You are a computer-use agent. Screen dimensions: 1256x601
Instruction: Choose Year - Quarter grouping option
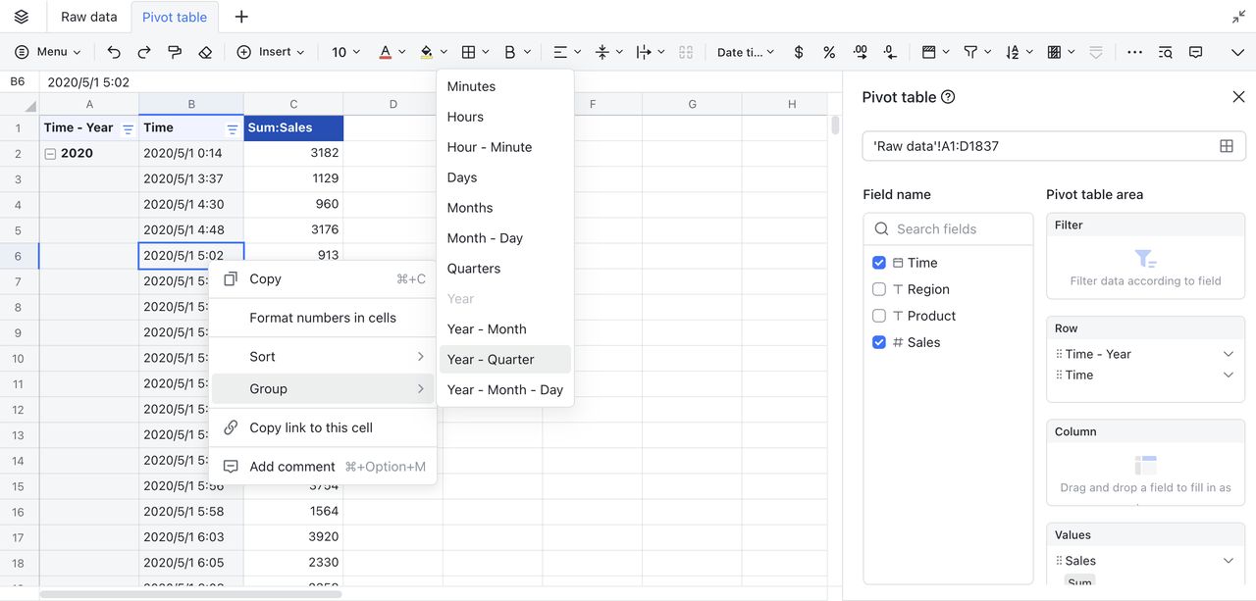(491, 359)
